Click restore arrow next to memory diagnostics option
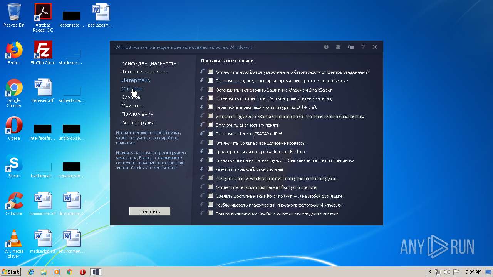493x277 pixels. [x=202, y=125]
